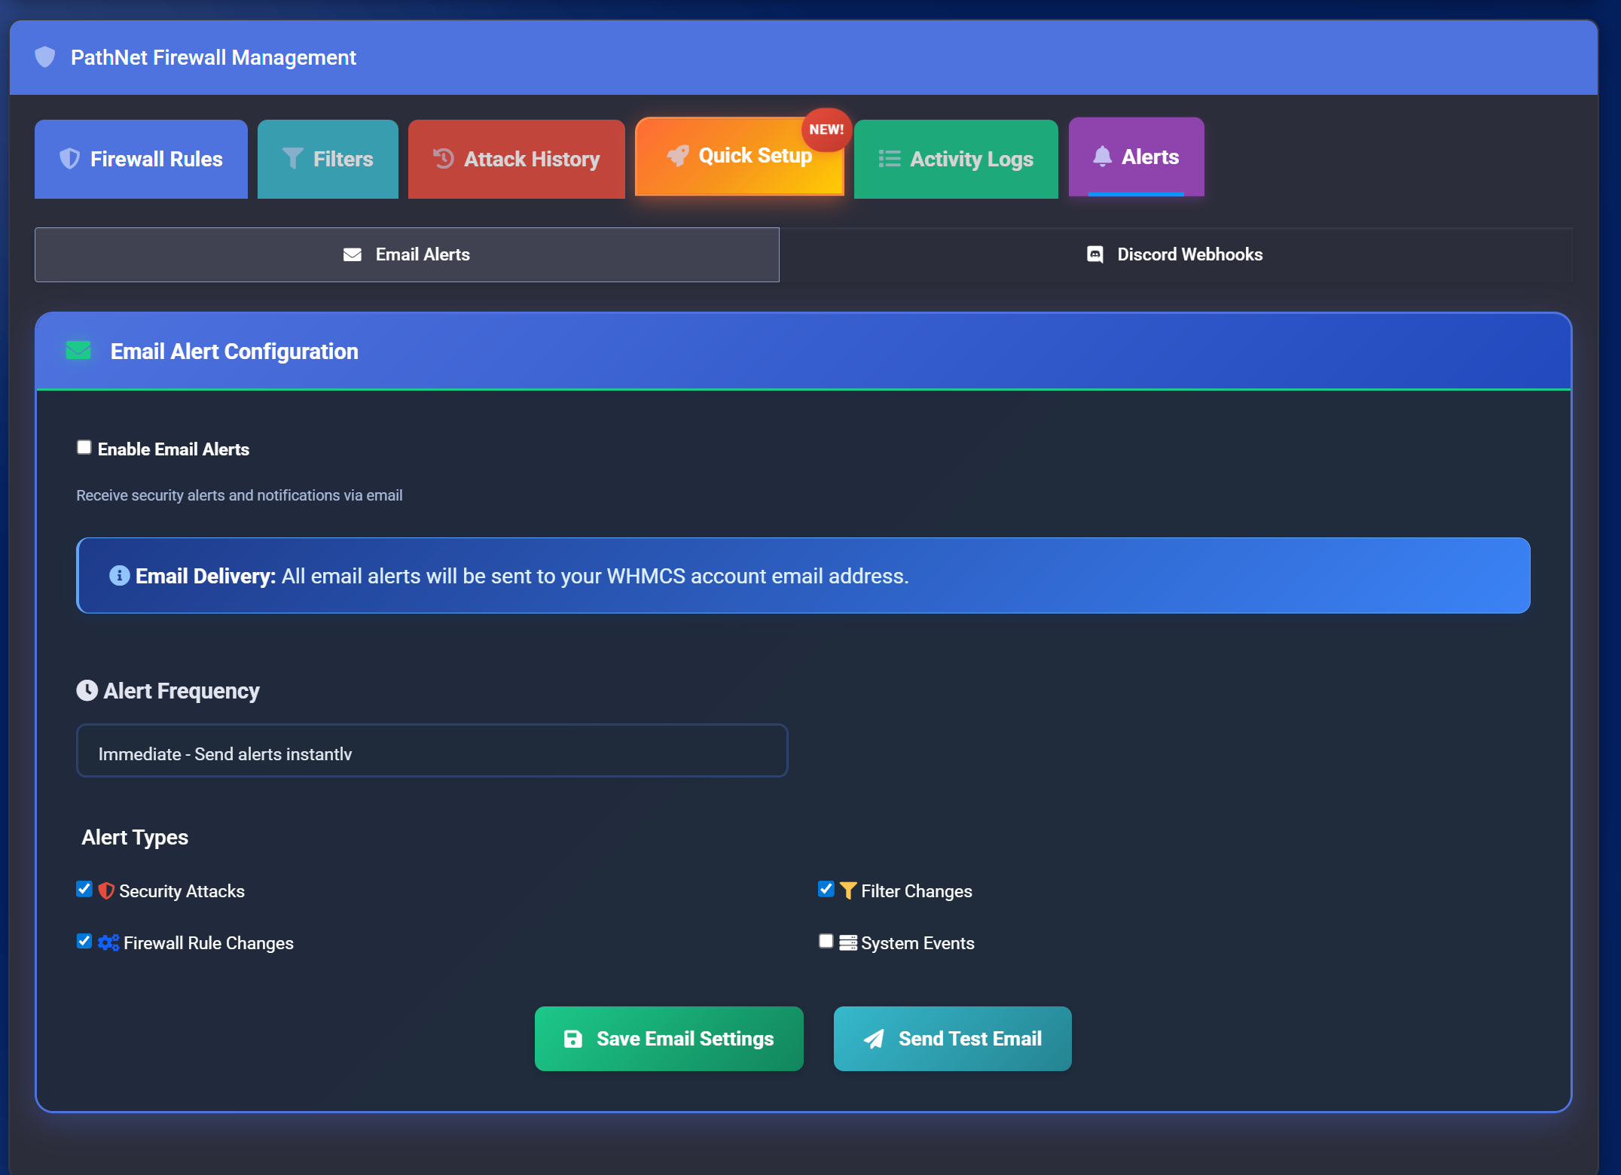The width and height of the screenshot is (1621, 1175).
Task: Click the Enable Email Alerts label
Action: pos(173,449)
